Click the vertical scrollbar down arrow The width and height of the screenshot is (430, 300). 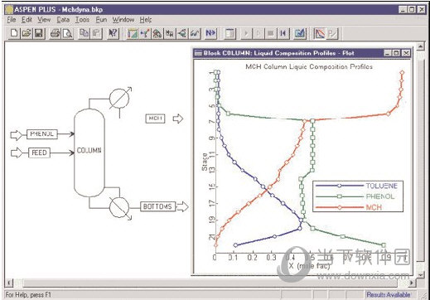pyautogui.click(x=420, y=275)
